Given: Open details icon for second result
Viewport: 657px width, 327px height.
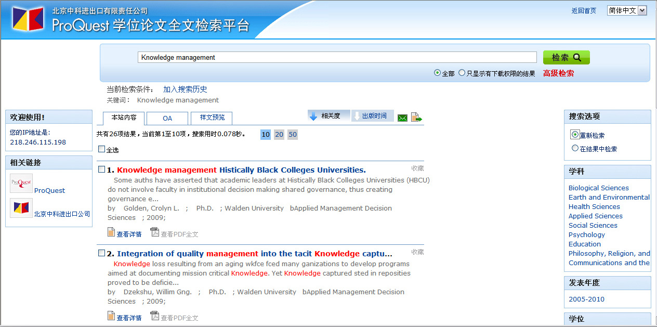Looking at the screenshot, I should [111, 316].
